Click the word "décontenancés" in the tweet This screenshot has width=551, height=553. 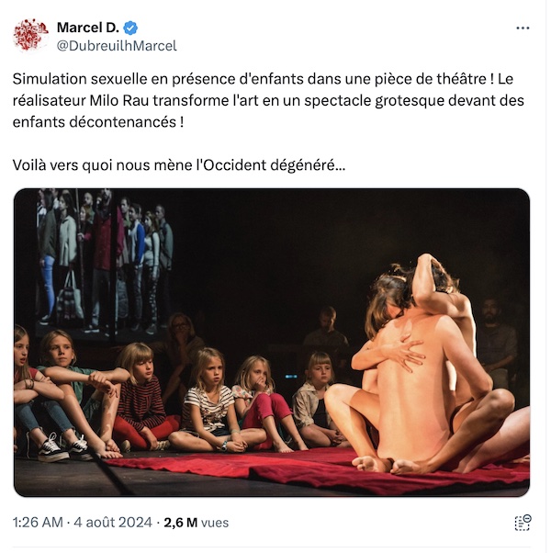pyautogui.click(x=123, y=122)
